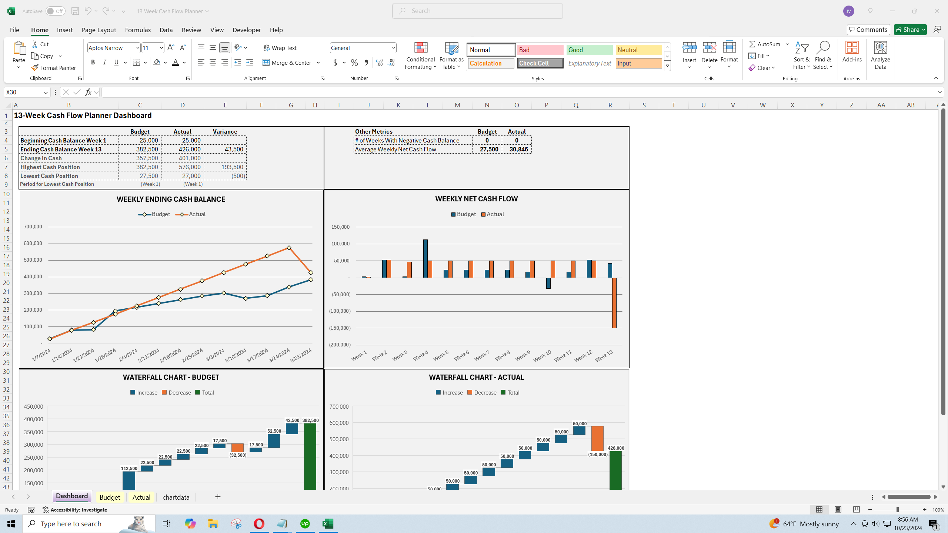Expand the Fill dropdown
This screenshot has height=533, width=948.
pyautogui.click(x=768, y=56)
